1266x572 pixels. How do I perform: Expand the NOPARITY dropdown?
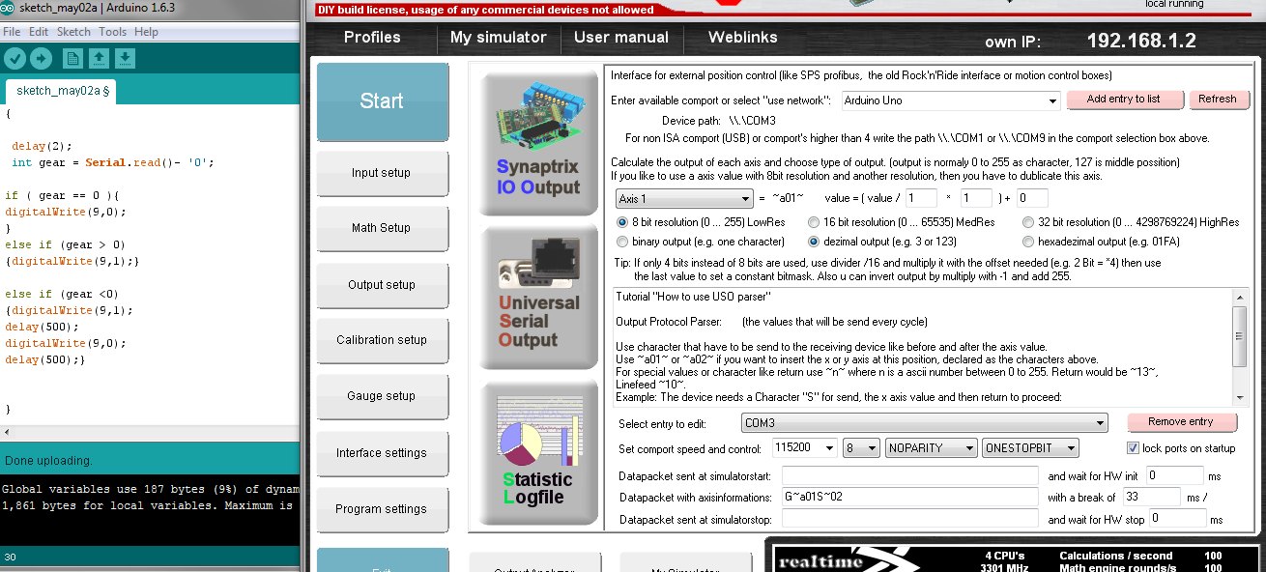pos(970,448)
